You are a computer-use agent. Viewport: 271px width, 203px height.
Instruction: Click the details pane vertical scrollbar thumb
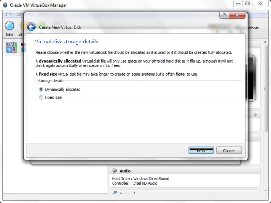265,88
